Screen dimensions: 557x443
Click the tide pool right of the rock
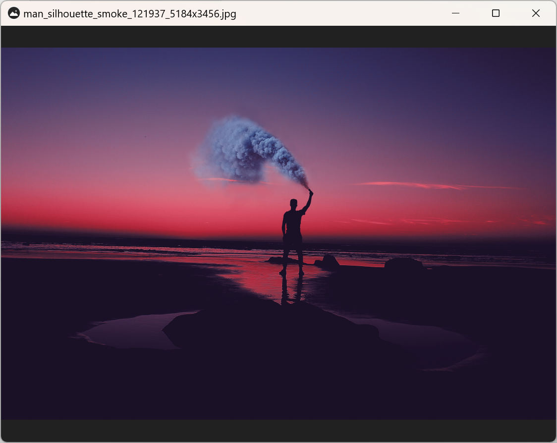(421, 342)
